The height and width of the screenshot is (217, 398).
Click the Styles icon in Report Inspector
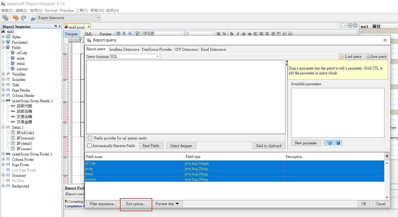coord(8,37)
